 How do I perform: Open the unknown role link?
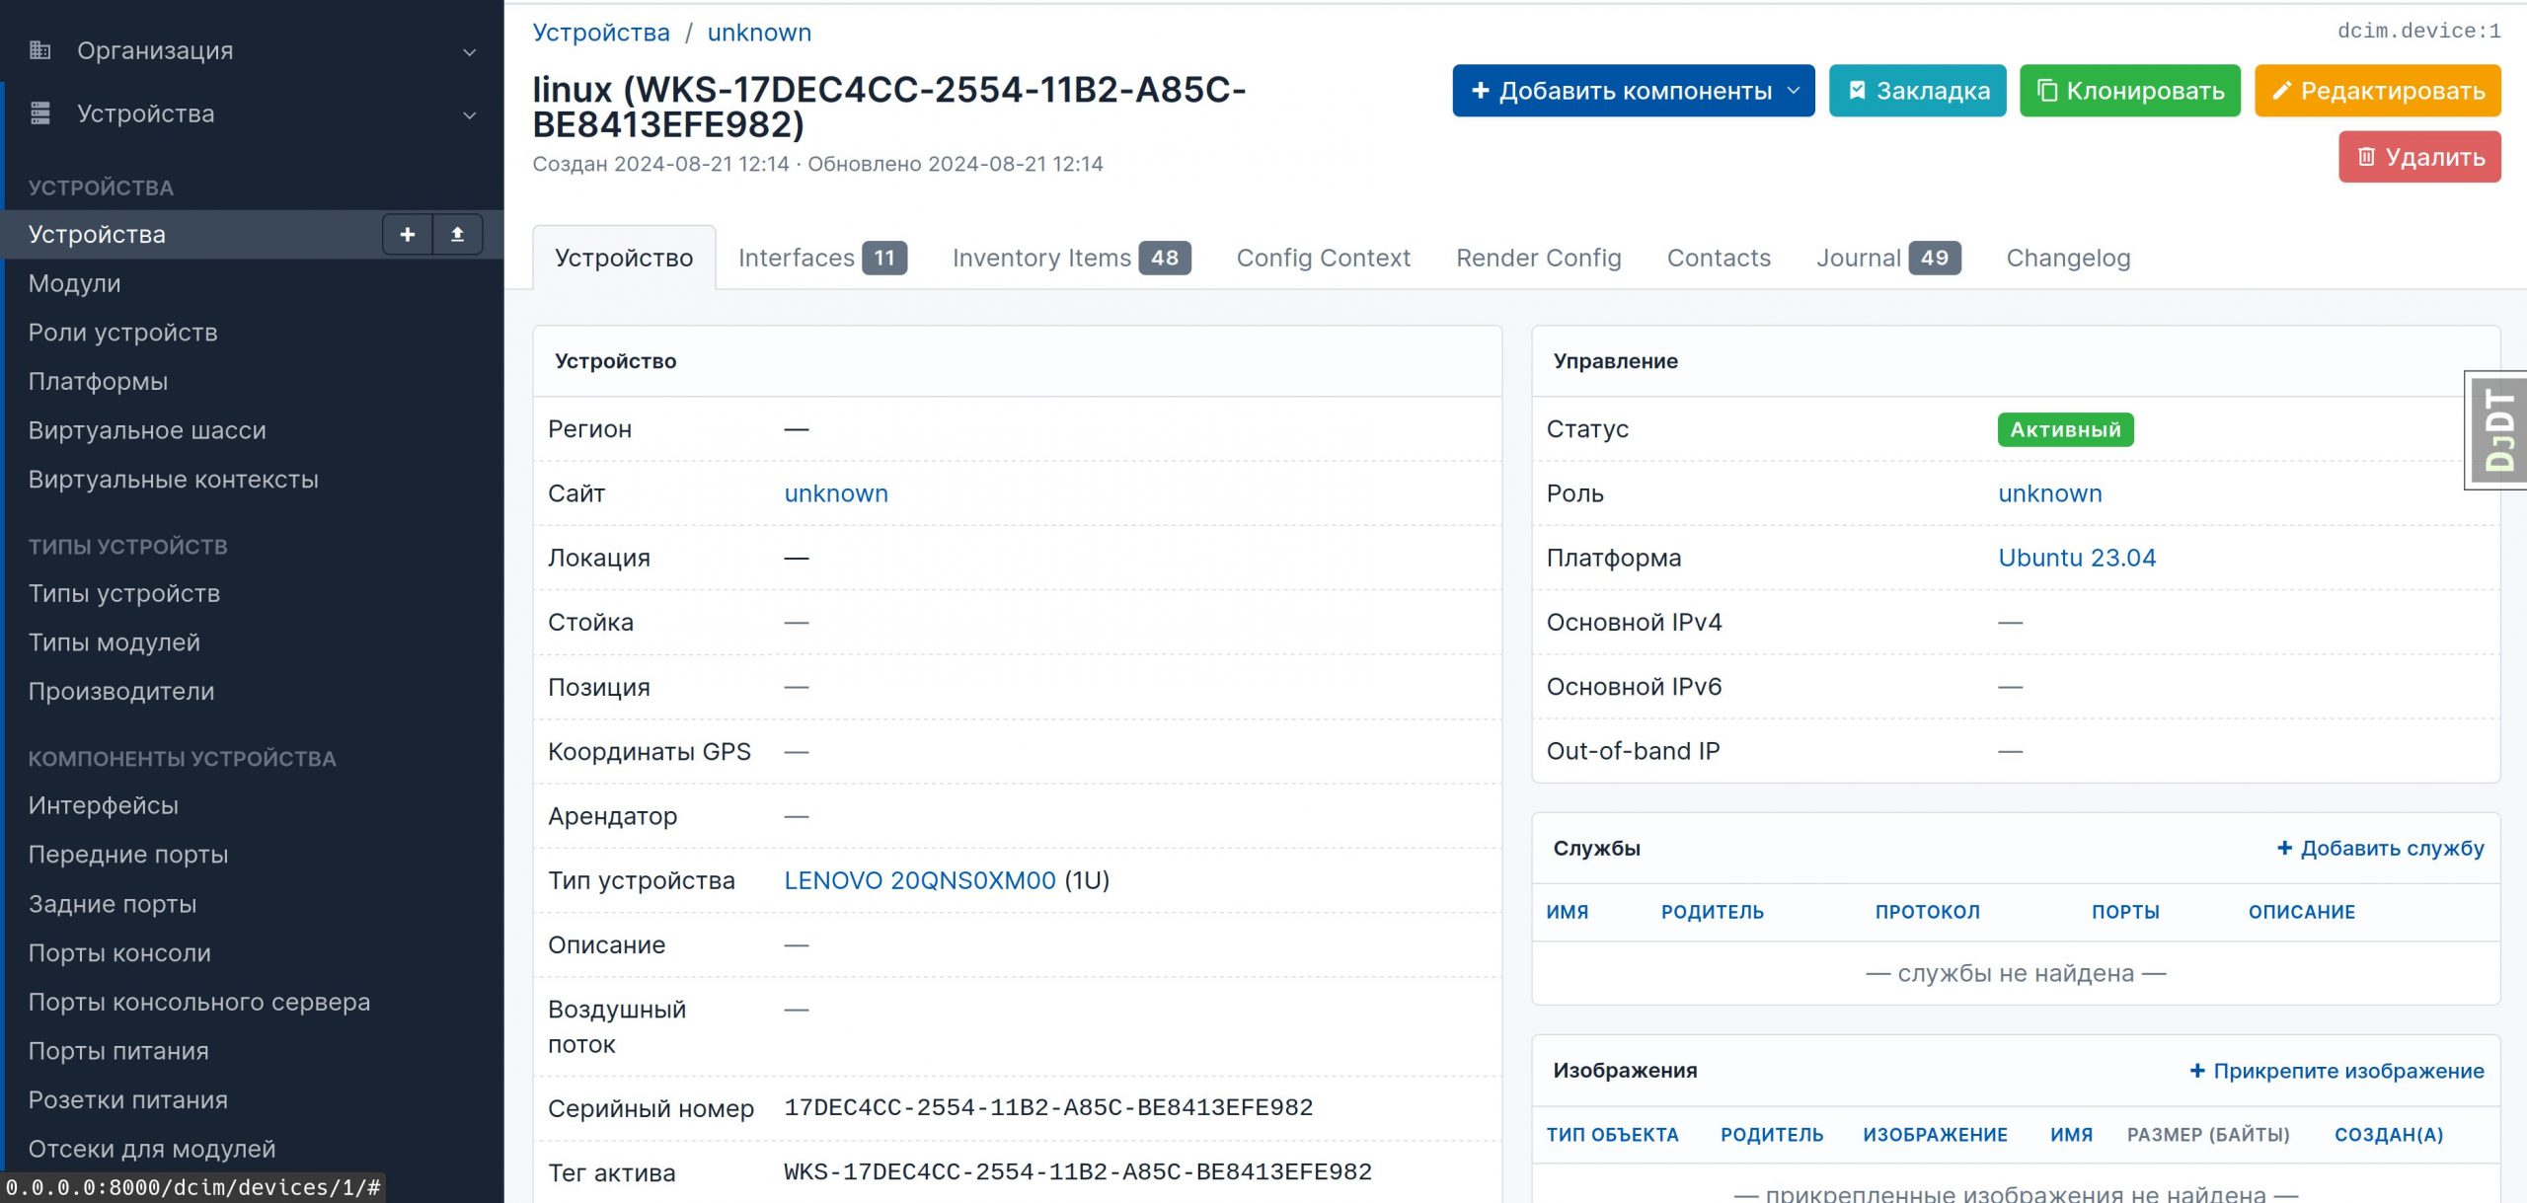coord(2050,493)
